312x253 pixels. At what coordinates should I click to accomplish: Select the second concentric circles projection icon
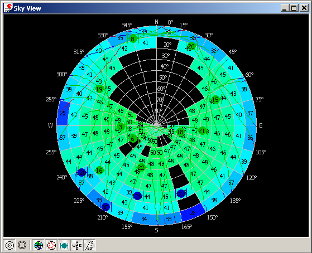pyautogui.click(x=22, y=245)
